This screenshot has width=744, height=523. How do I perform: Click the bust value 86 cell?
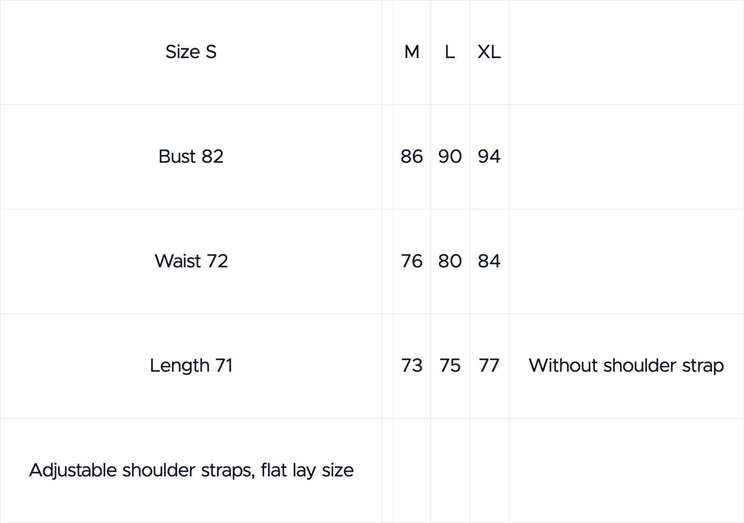pos(412,157)
